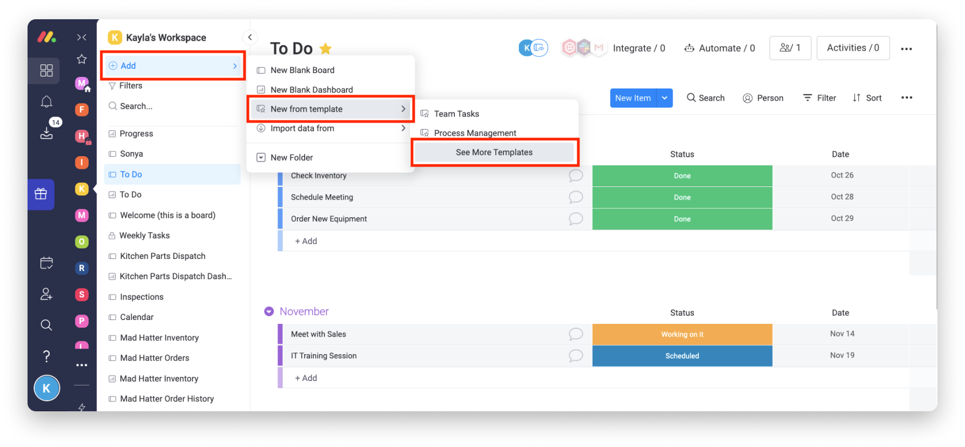
Task: Open My Week calendar icon
Action: tap(46, 263)
